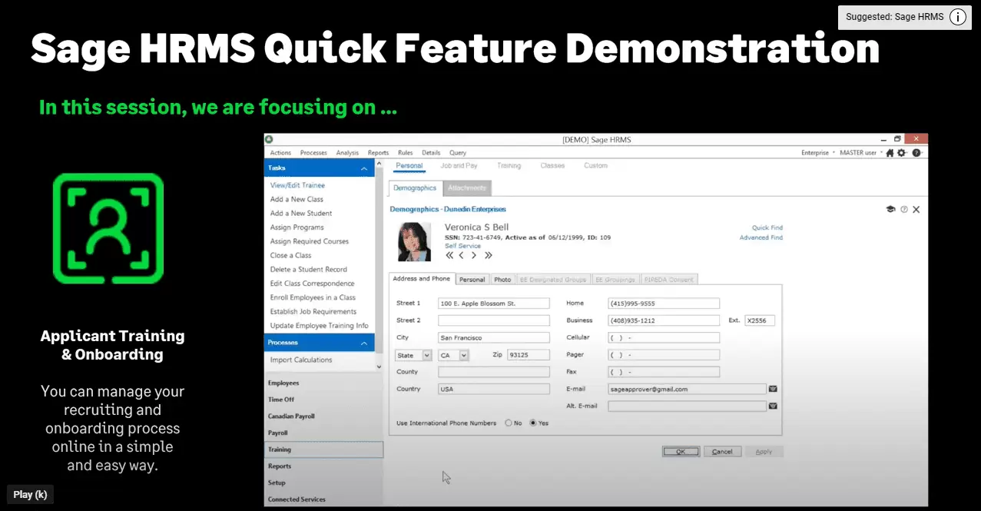Select Yes for International Phone Numbers
This screenshot has width=981, height=511.
click(533, 423)
